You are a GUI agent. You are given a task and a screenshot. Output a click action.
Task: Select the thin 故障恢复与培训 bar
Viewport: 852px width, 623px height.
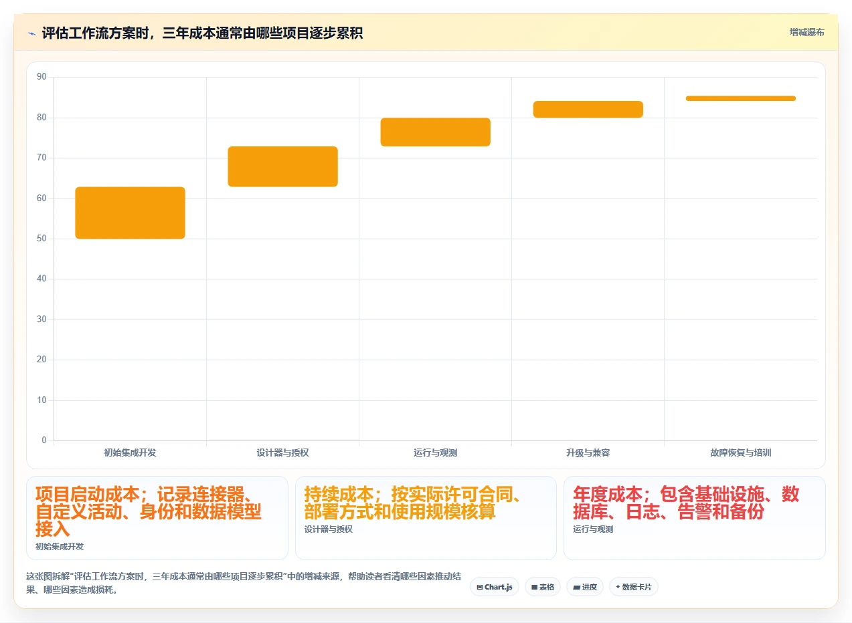click(x=740, y=98)
